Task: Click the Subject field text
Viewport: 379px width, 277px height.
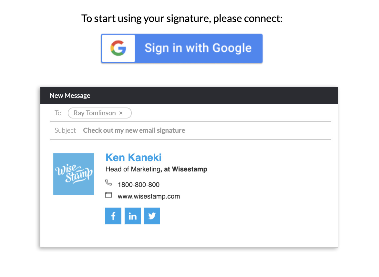Action: pos(134,130)
